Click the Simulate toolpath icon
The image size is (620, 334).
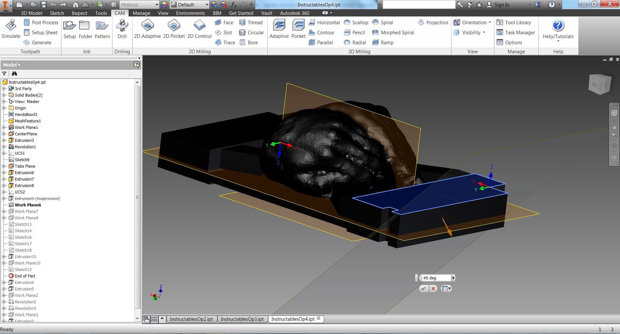[x=11, y=29]
